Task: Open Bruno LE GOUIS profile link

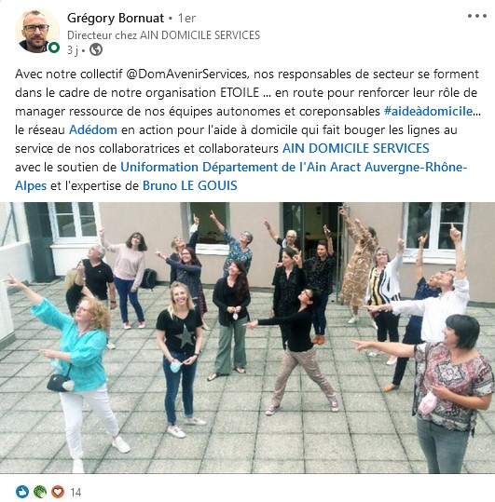Action: tap(189, 185)
